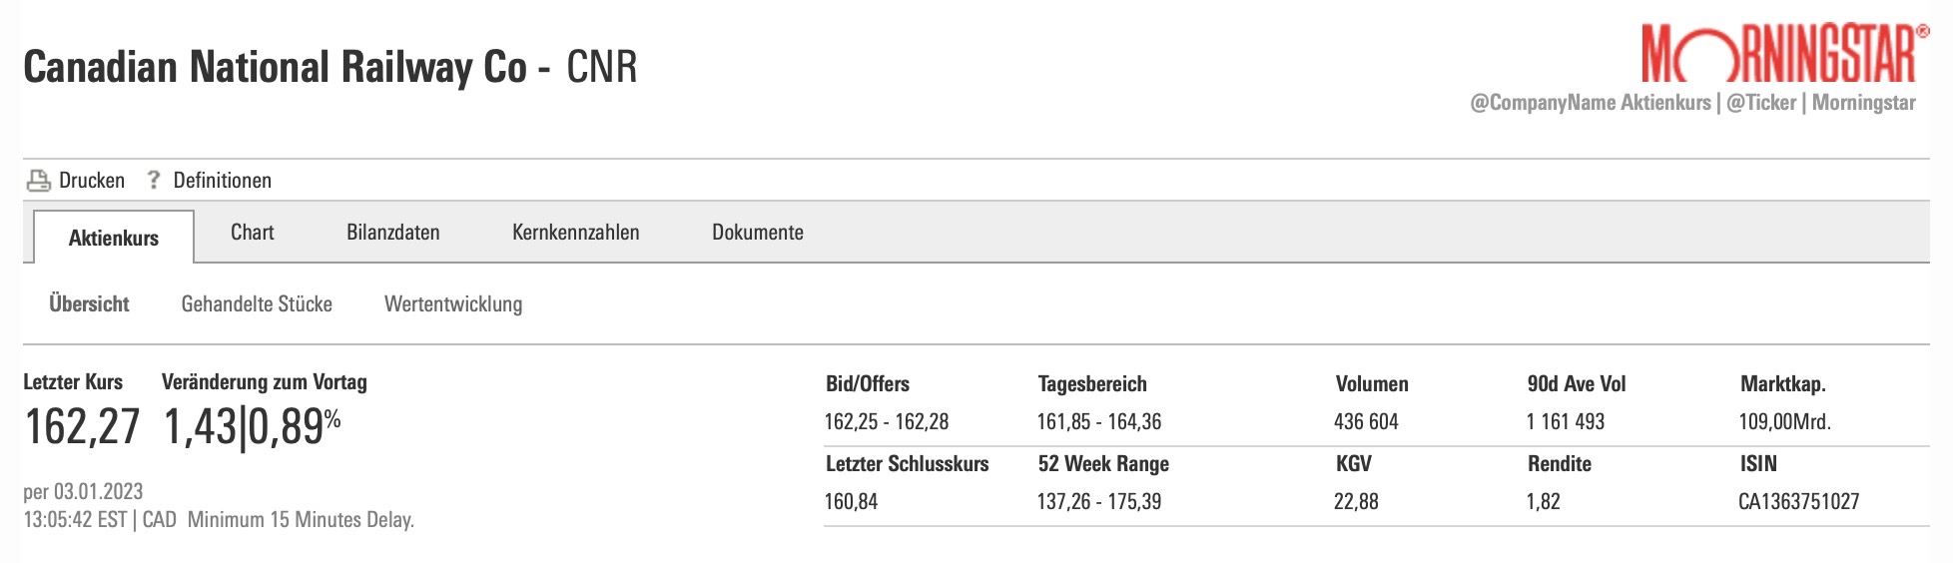Click the Bid/Offers value 162,25 - 162,28

(886, 422)
